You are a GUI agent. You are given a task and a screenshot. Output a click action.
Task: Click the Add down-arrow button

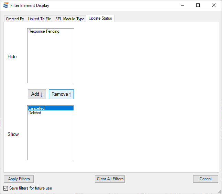[37, 94]
